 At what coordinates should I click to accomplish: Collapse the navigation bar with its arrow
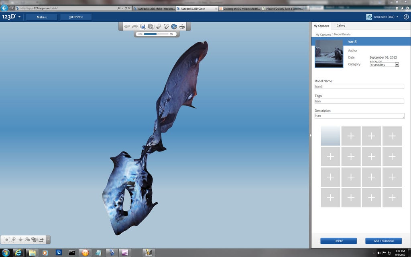pos(48,239)
